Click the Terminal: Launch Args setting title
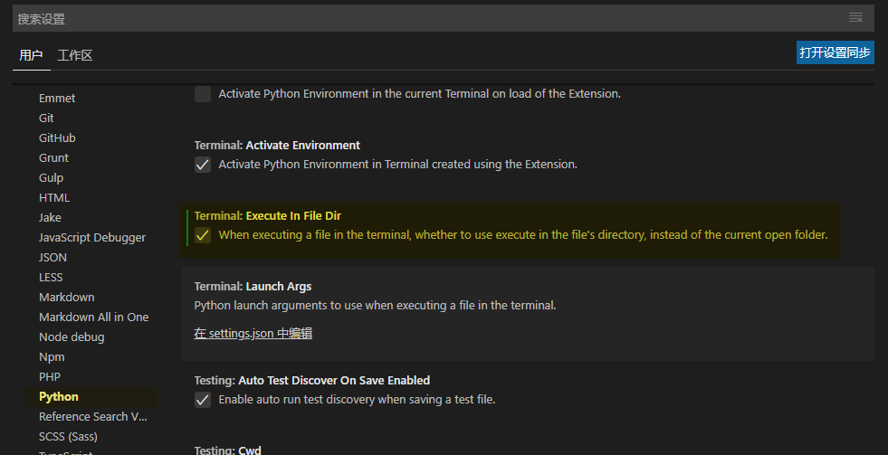Image resolution: width=888 pixels, height=455 pixels. [253, 287]
